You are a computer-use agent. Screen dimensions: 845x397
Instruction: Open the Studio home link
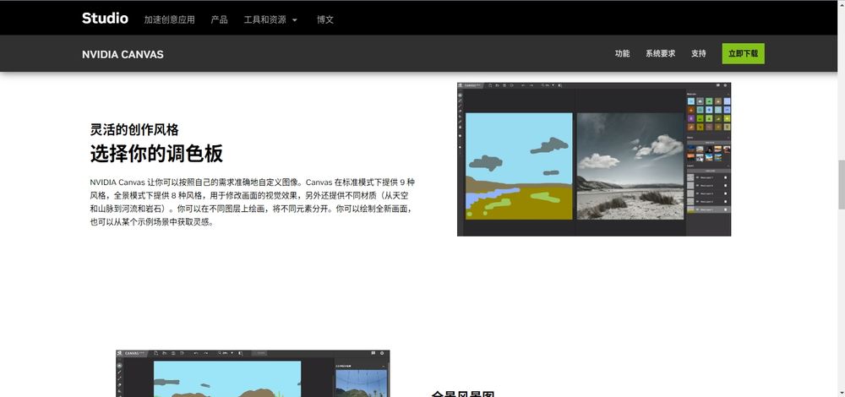105,19
